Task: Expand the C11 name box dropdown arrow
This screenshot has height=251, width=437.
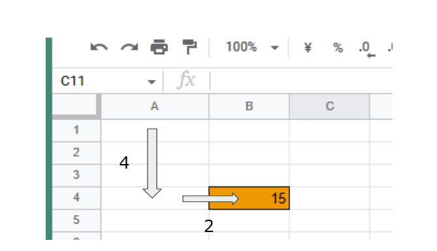Action: pos(152,82)
